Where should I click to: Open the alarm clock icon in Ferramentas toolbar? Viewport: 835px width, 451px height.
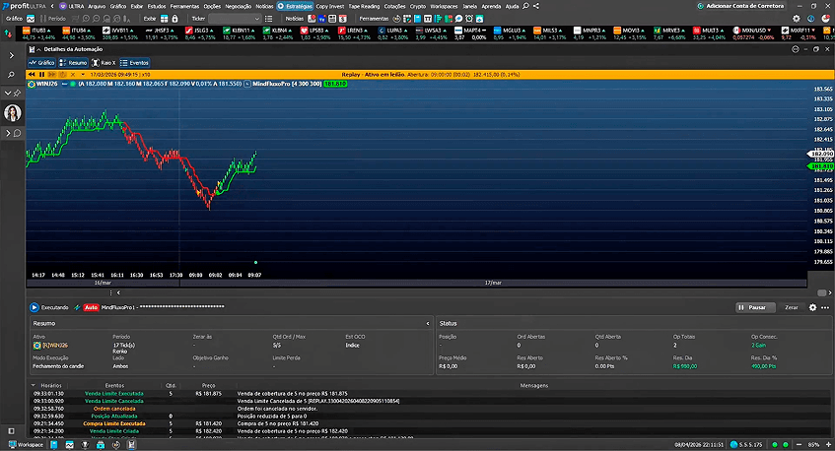(x=469, y=19)
